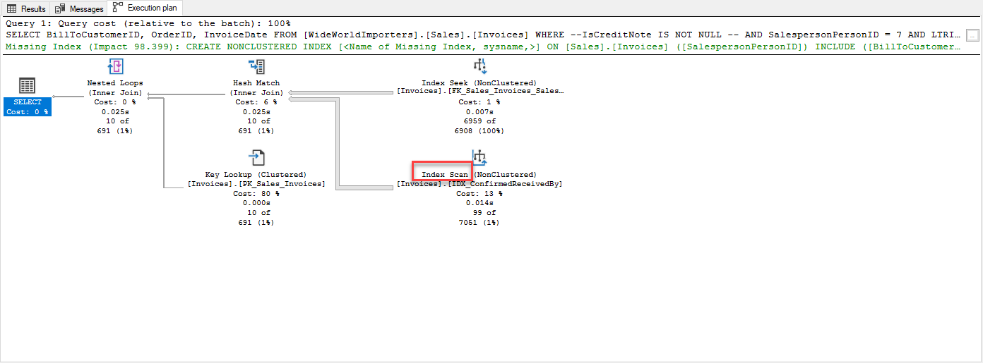Click the highlighted SELECT Cost: 0 % label
983x363 pixels.
(x=27, y=107)
